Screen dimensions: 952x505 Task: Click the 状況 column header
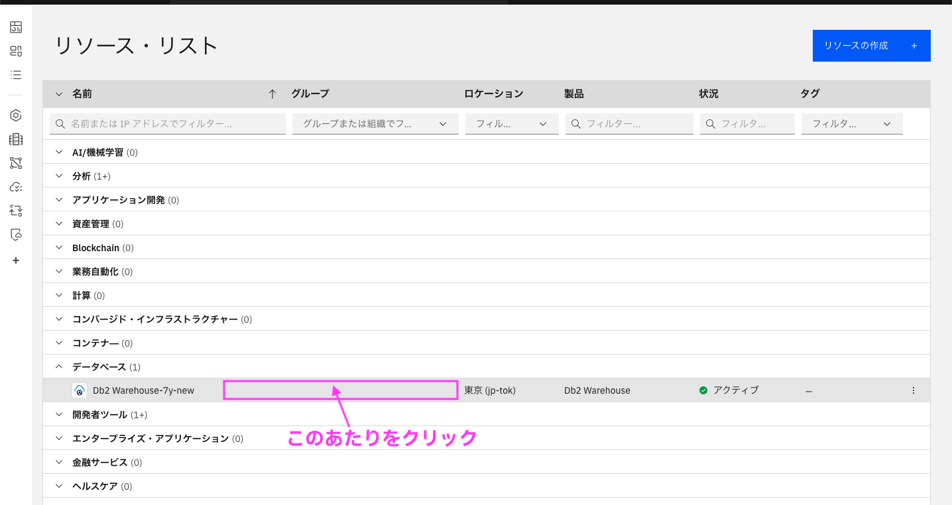pos(709,94)
